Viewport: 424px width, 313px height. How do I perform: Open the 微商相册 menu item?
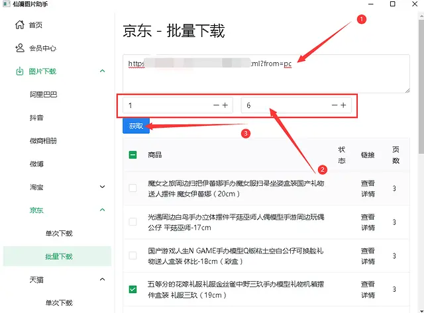coord(43,141)
